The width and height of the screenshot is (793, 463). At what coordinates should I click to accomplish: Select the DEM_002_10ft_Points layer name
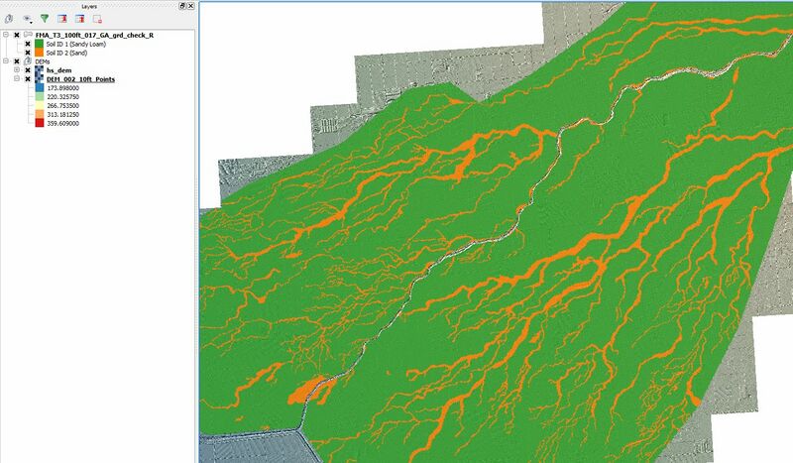click(x=78, y=79)
